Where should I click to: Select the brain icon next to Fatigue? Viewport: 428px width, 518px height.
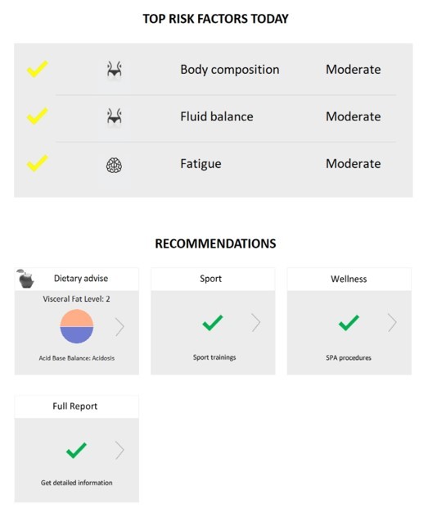[x=114, y=166]
